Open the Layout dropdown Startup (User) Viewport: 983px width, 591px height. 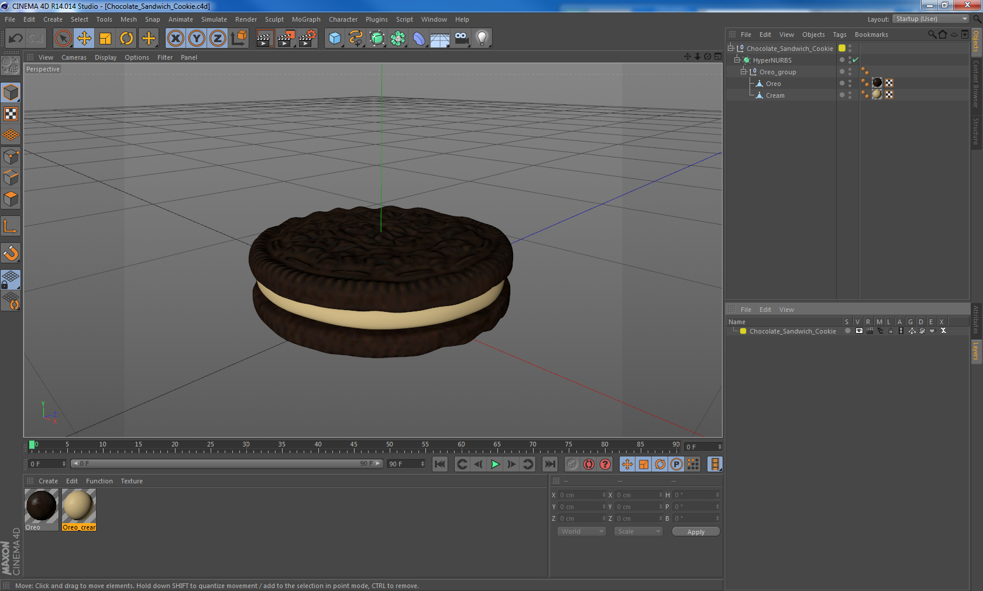tap(931, 19)
